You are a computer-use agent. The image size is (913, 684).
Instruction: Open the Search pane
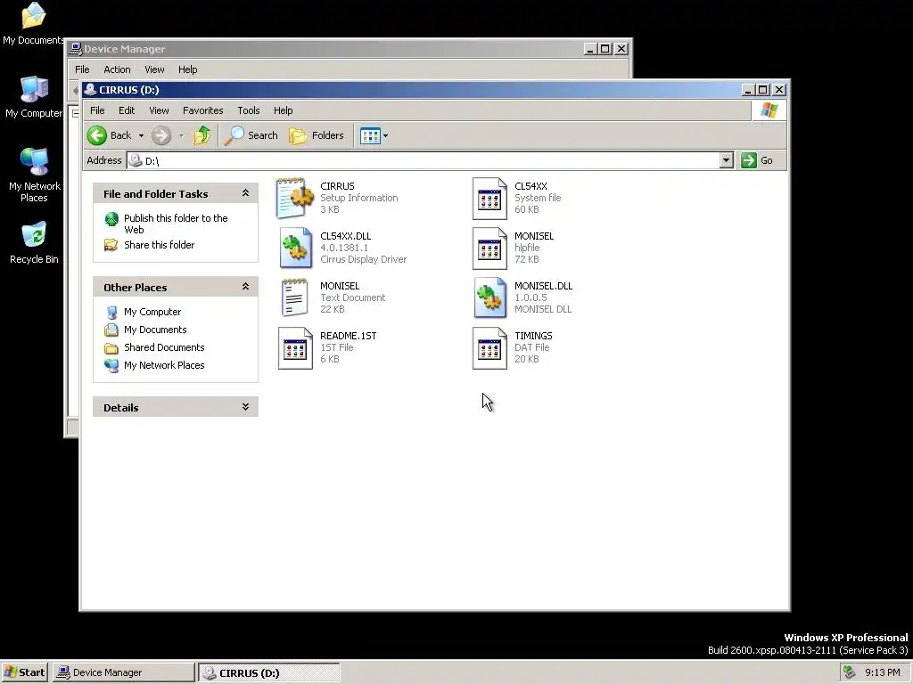click(251, 135)
